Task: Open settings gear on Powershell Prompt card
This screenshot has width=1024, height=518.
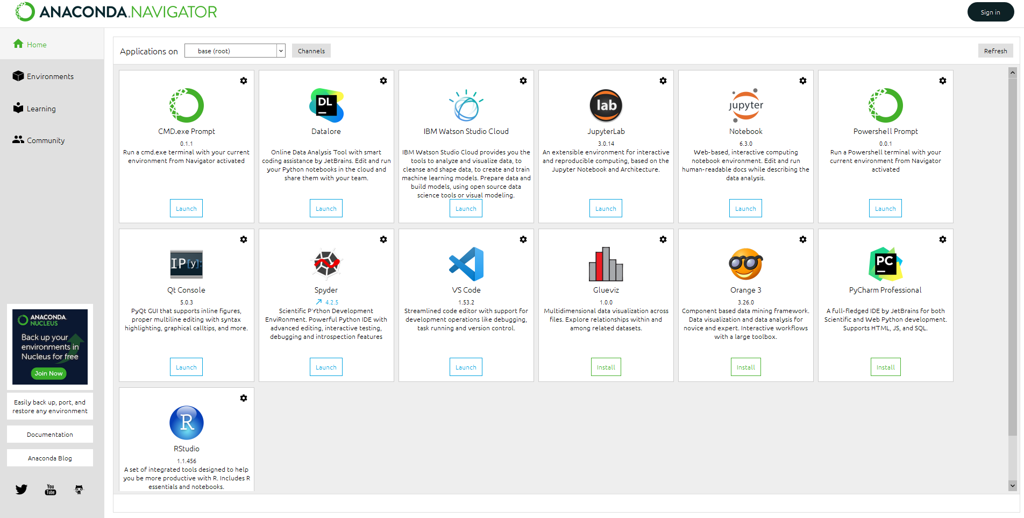Action: click(943, 81)
